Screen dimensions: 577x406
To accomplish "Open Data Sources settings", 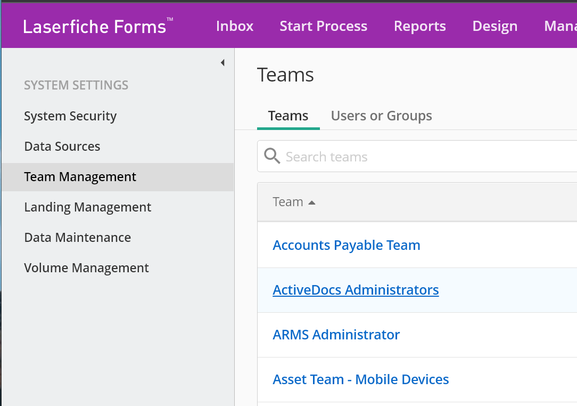I will 62,147.
